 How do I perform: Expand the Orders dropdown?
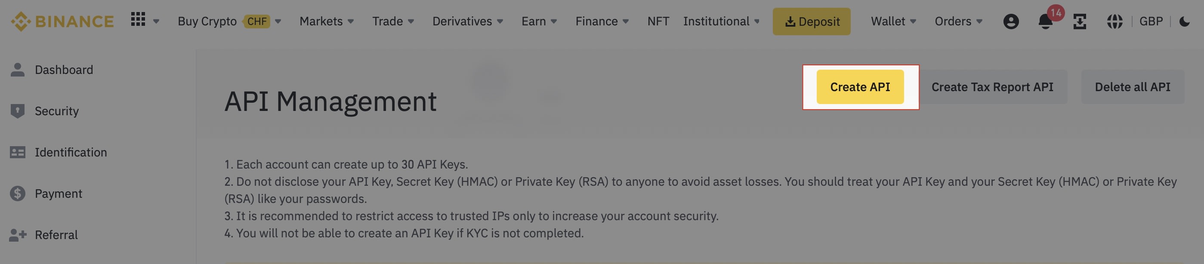click(x=958, y=21)
